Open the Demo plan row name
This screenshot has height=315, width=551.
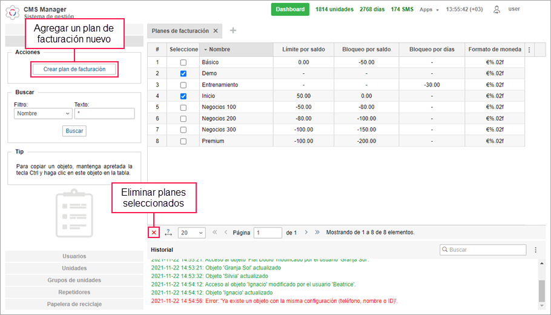(210, 73)
